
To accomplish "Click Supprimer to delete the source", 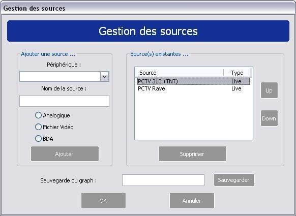I will (192, 154).
